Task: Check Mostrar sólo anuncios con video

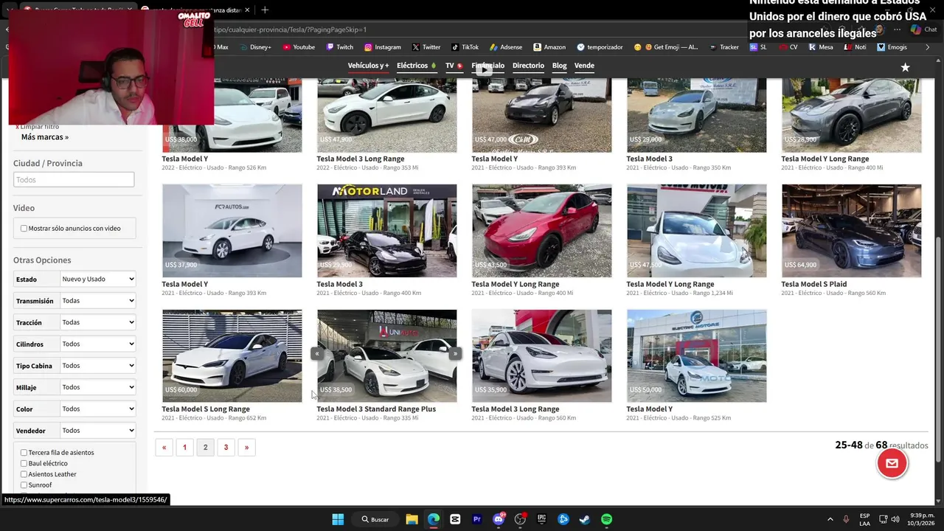Action: (24, 229)
